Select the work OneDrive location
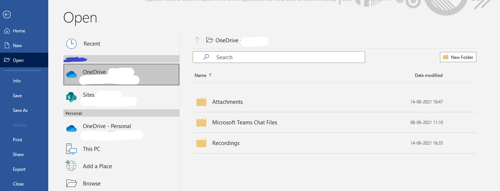The height and width of the screenshot is (191, 500). click(121, 75)
